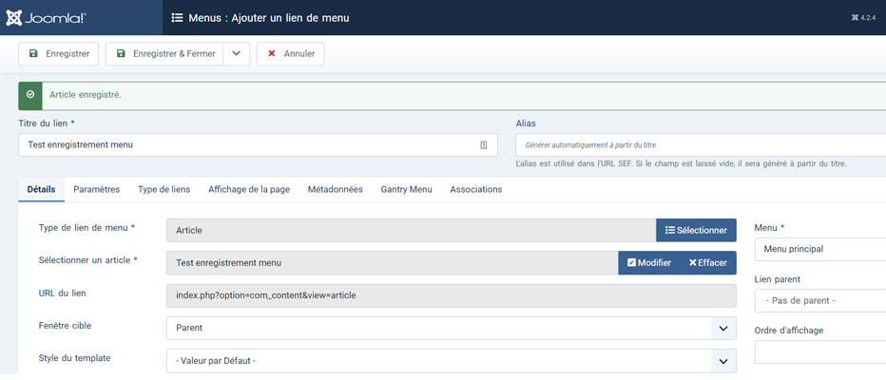Open the Détails tab

tap(41, 190)
